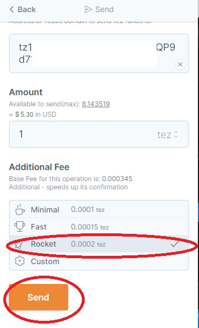The image size is (199, 328).
Task: Click inside the Amount input field
Action: tap(99, 134)
